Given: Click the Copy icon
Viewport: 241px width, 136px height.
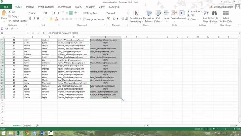Looking at the screenshot, I should pyautogui.click(x=10, y=16).
